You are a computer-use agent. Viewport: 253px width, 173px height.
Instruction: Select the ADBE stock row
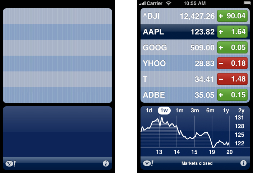pos(195,95)
